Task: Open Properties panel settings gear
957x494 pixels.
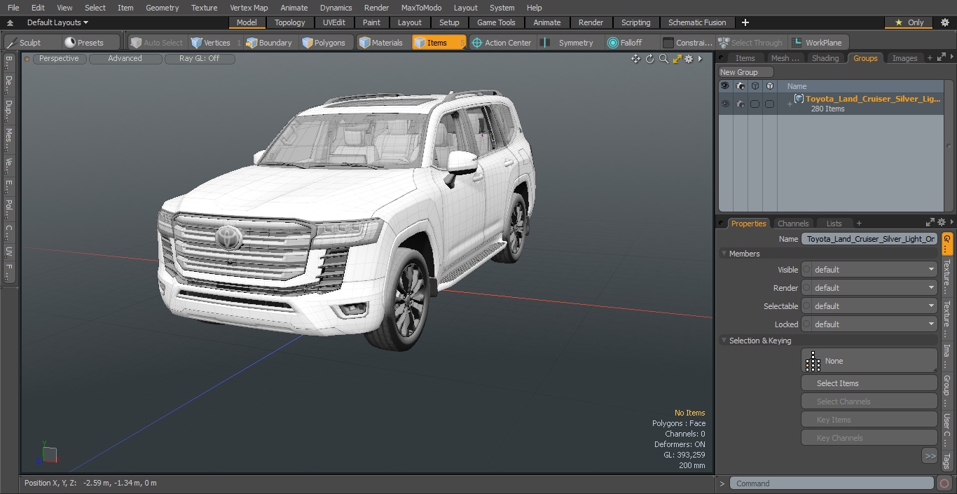Action: coord(942,223)
